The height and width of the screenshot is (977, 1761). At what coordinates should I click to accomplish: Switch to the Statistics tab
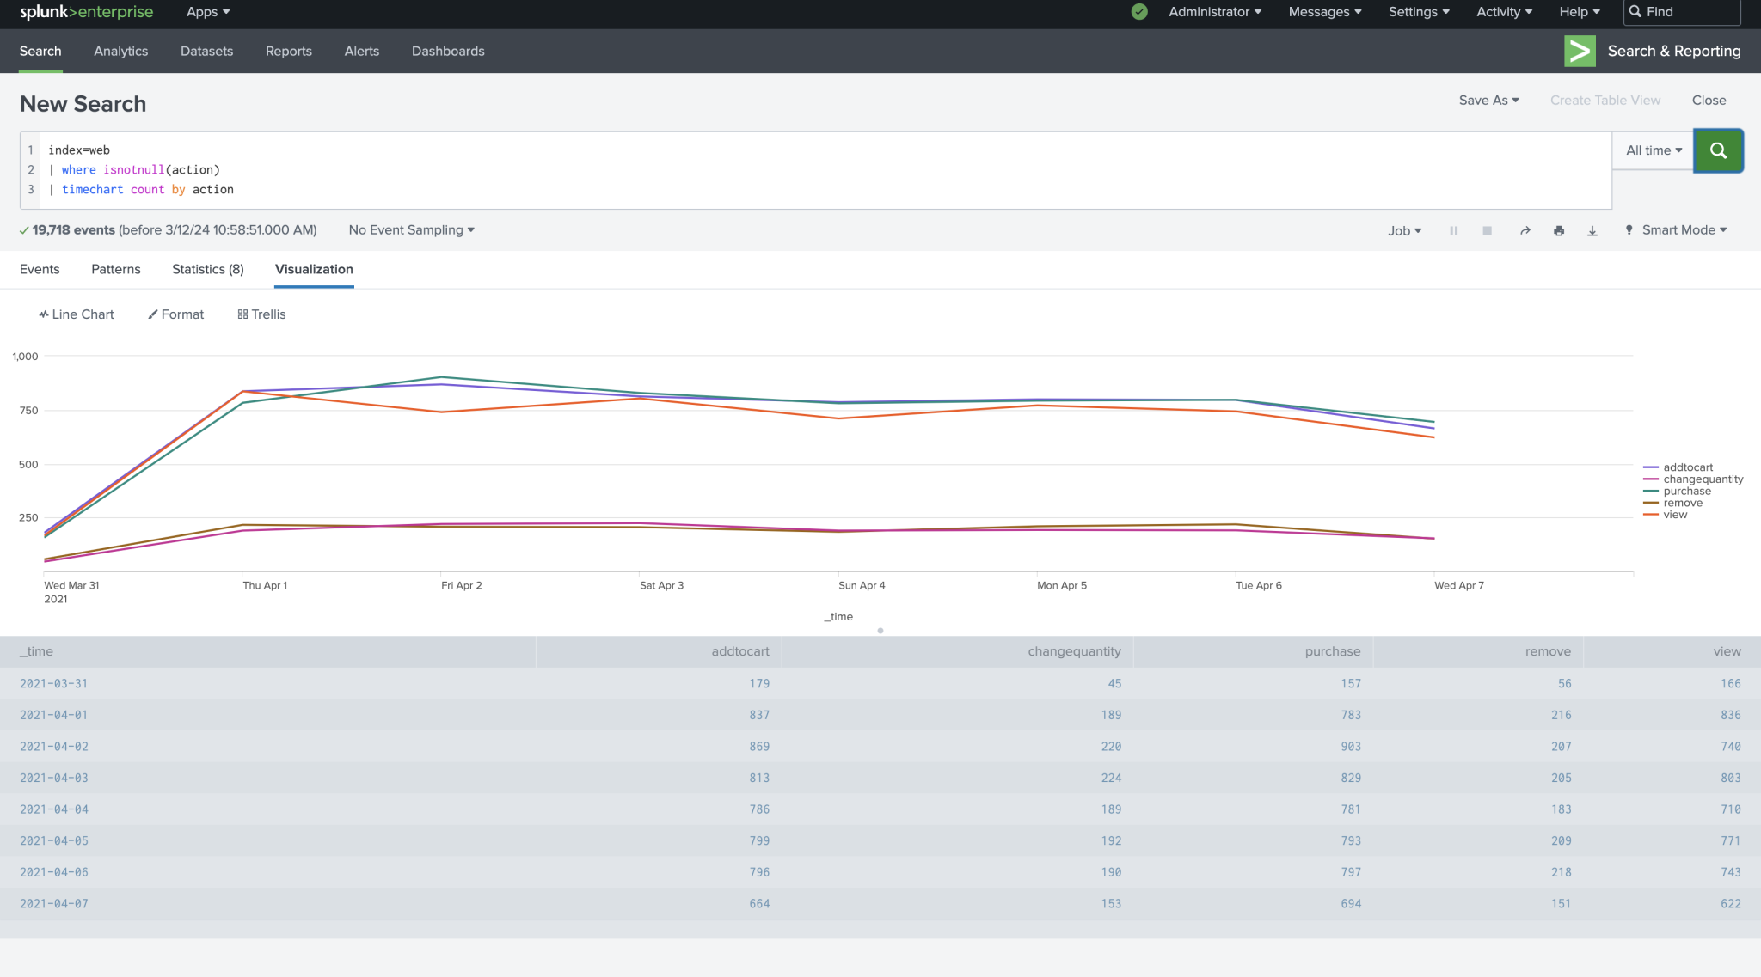(207, 269)
